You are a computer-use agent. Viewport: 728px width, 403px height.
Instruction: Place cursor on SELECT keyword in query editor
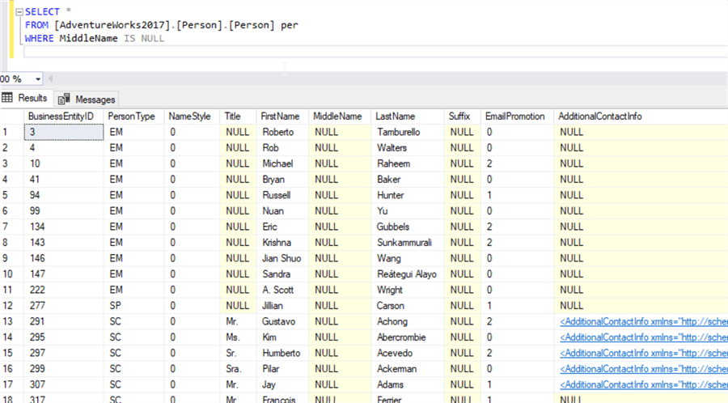41,12
